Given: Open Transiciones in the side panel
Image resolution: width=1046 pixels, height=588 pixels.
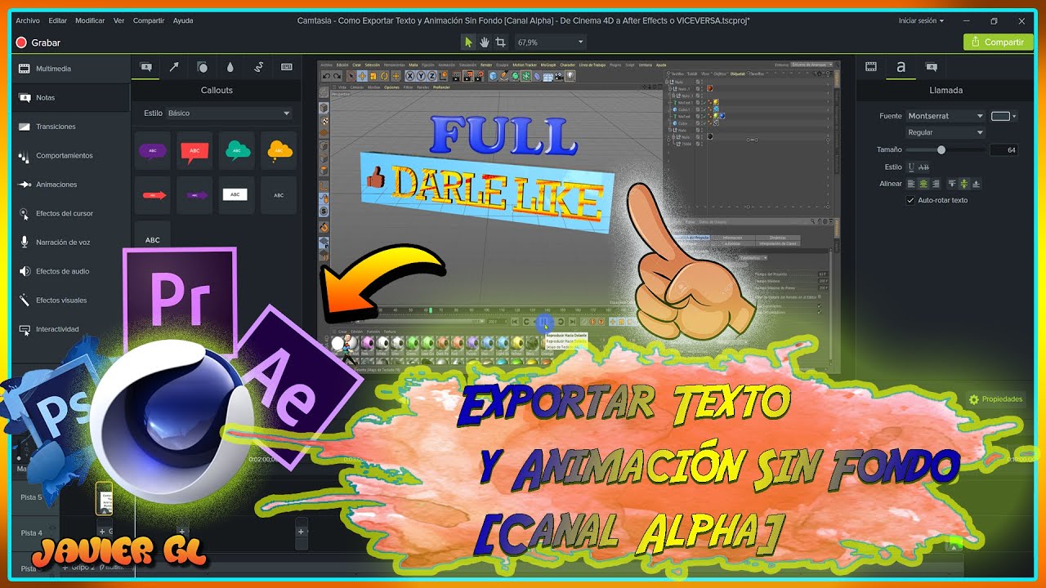Looking at the screenshot, I should [70, 127].
